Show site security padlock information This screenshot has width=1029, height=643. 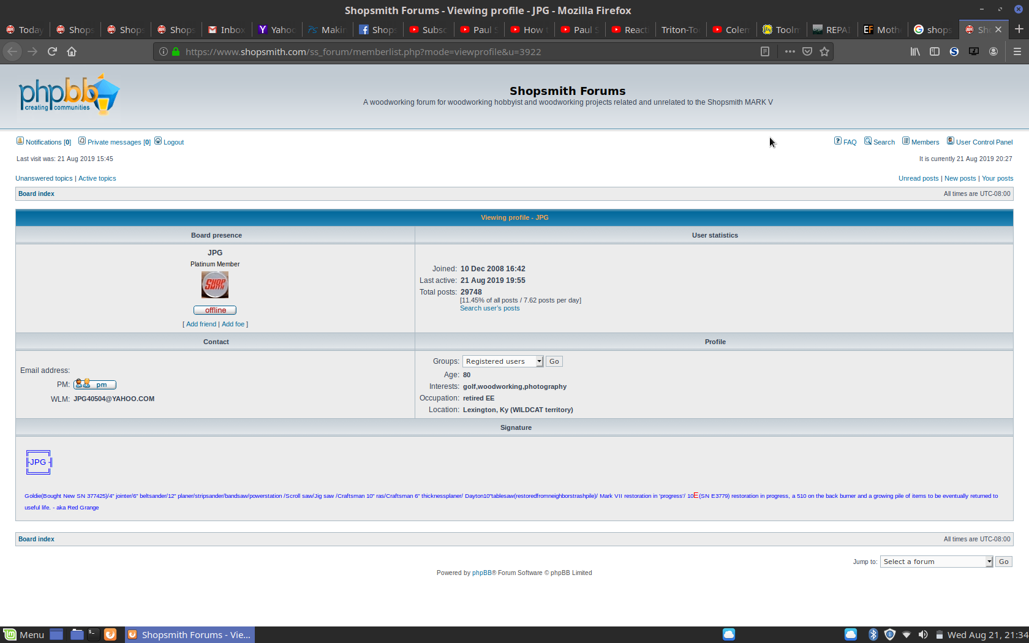[x=176, y=51]
